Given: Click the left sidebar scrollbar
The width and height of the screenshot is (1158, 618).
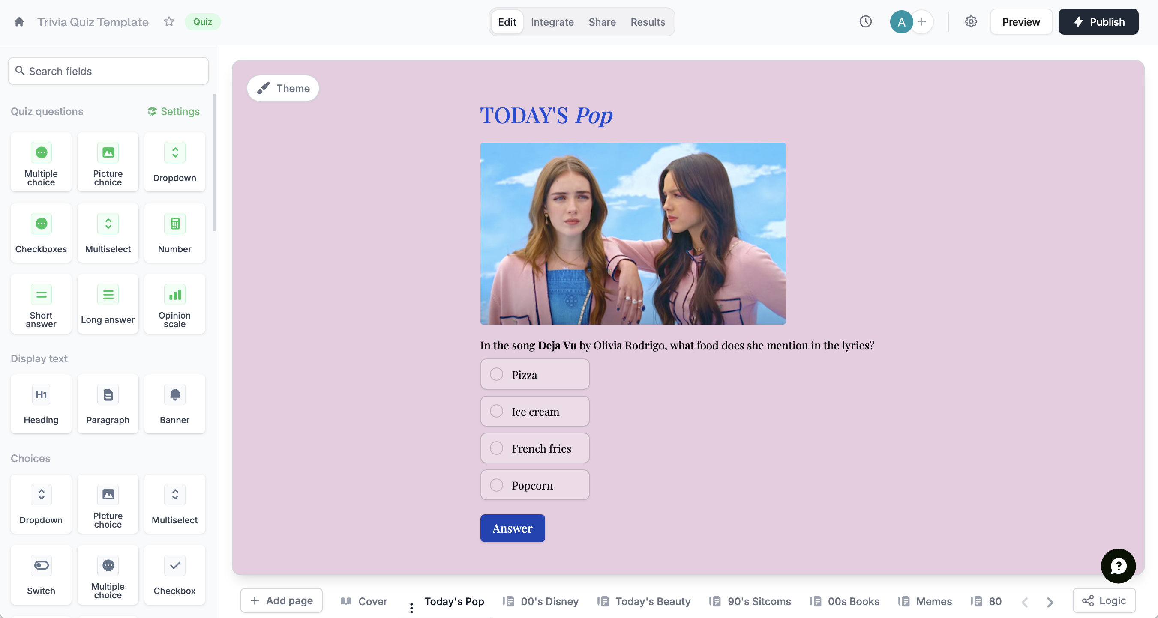Looking at the screenshot, I should [214, 163].
